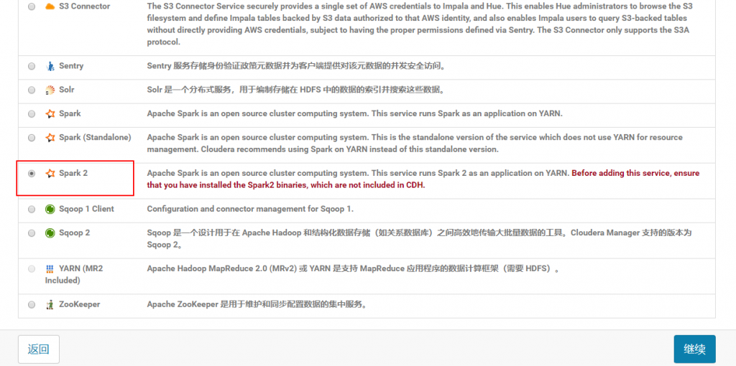
Task: Click the Solr description about HDFS indexing
Action: pyautogui.click(x=297, y=90)
